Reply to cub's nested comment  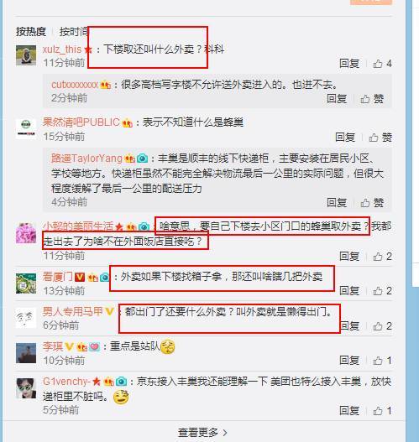tap(337, 99)
